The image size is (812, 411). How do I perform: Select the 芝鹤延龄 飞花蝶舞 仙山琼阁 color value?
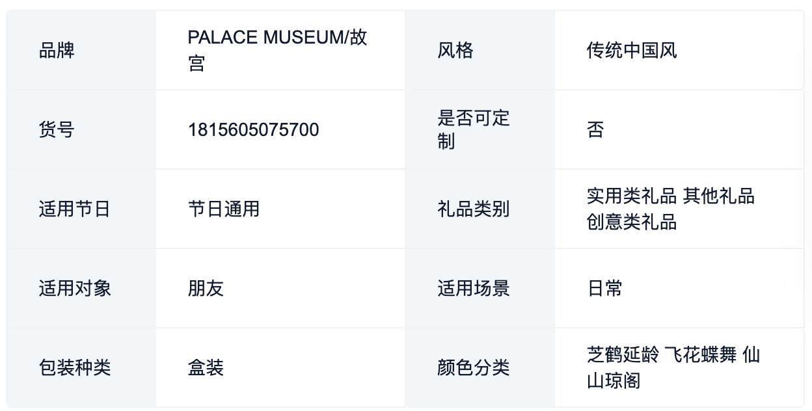point(673,367)
